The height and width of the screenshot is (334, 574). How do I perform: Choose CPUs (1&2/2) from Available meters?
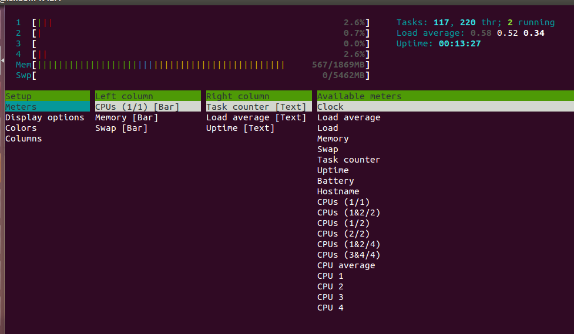(348, 212)
